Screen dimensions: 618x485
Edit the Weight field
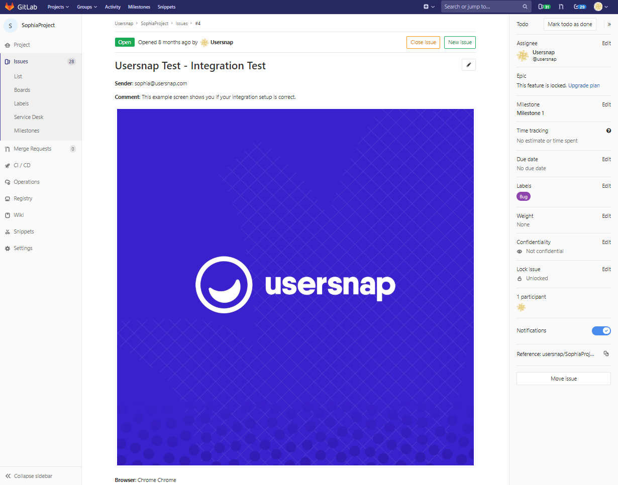[x=606, y=216]
